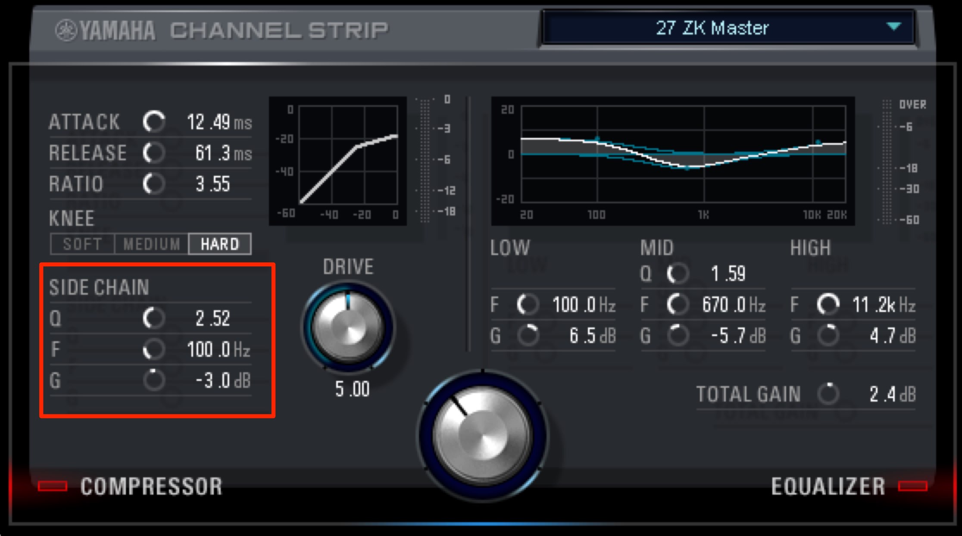962x536 pixels.
Task: Click the large center morph knob
Action: [483, 436]
